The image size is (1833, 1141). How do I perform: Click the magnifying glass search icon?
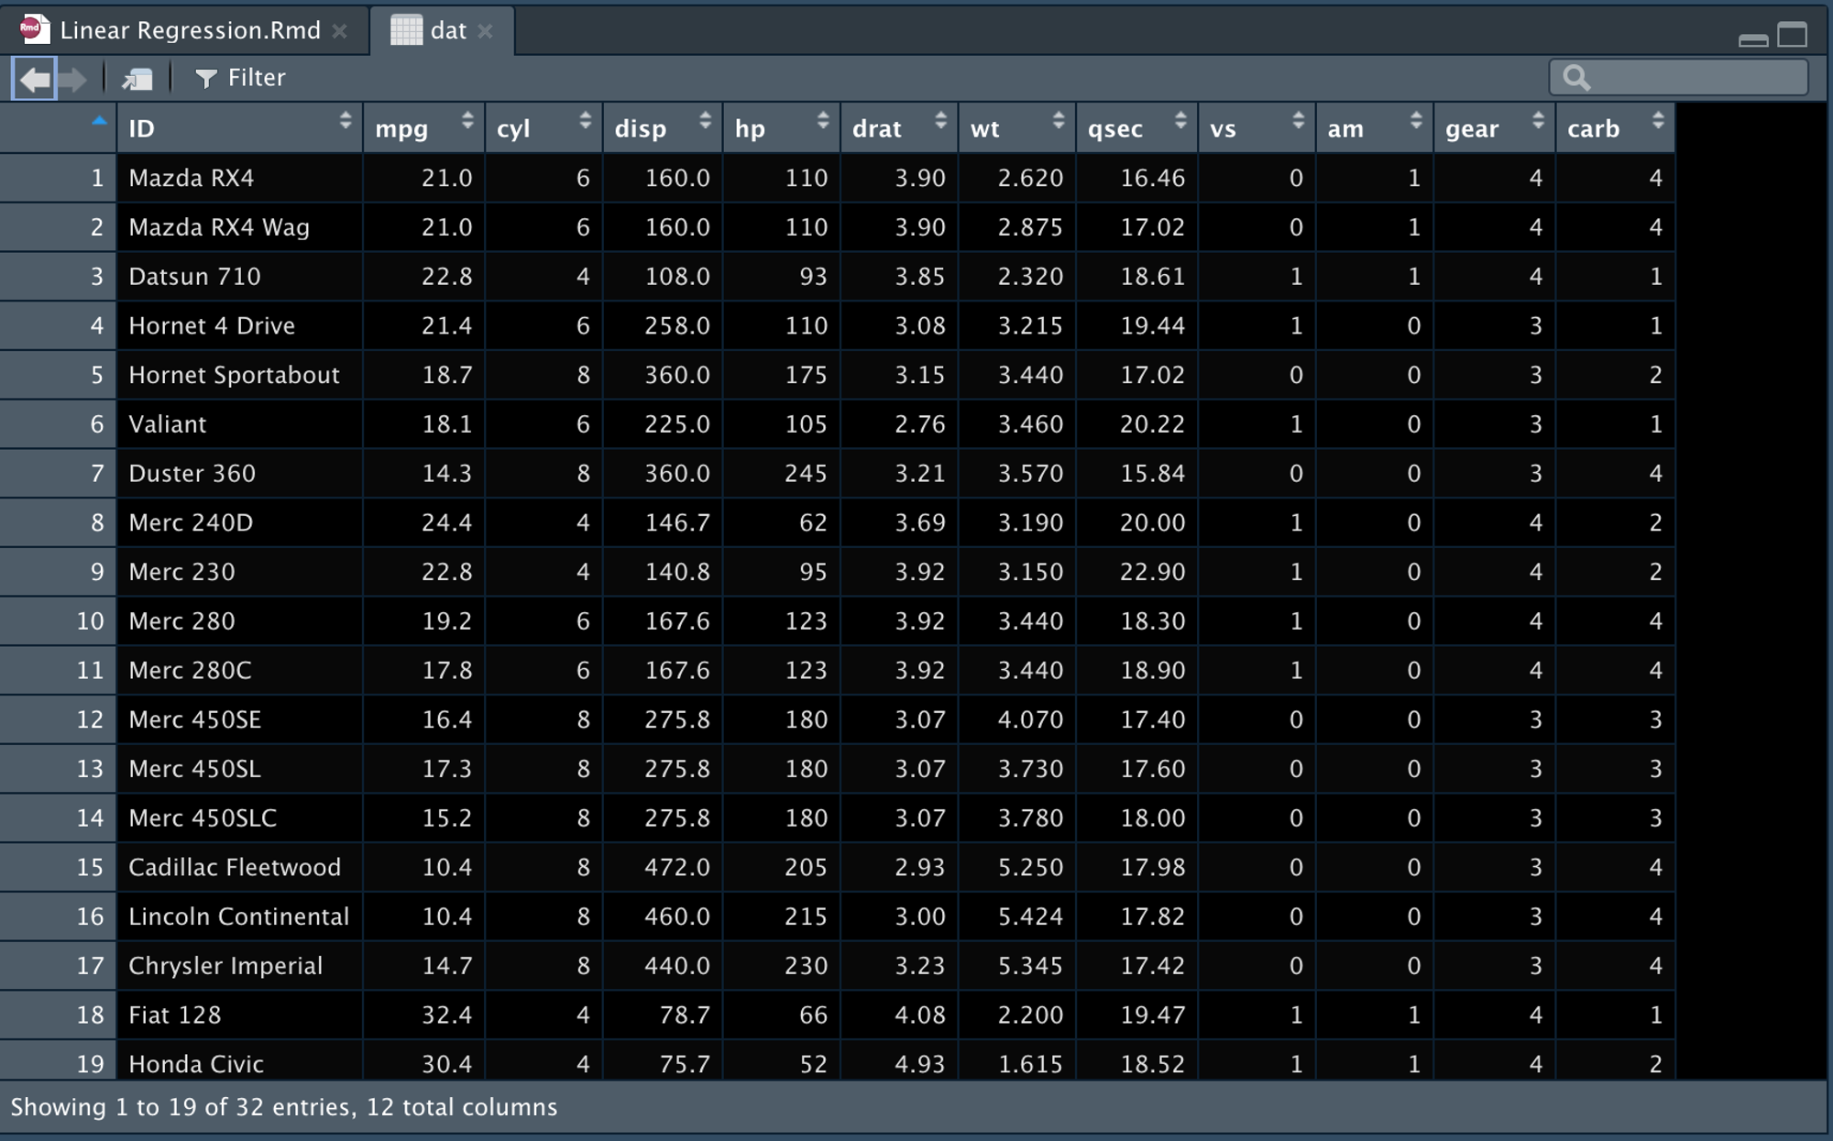point(1576,78)
